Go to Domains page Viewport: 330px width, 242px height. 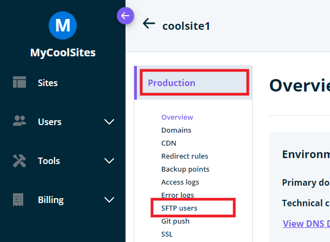176,130
